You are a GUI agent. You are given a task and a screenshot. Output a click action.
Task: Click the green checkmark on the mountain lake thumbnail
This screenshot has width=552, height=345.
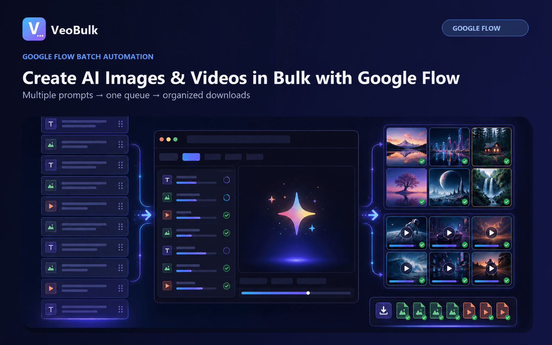click(422, 161)
